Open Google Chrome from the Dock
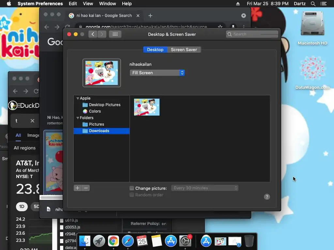334x250 pixels. [x=113, y=241]
